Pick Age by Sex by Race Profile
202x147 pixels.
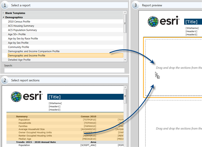[23, 39]
